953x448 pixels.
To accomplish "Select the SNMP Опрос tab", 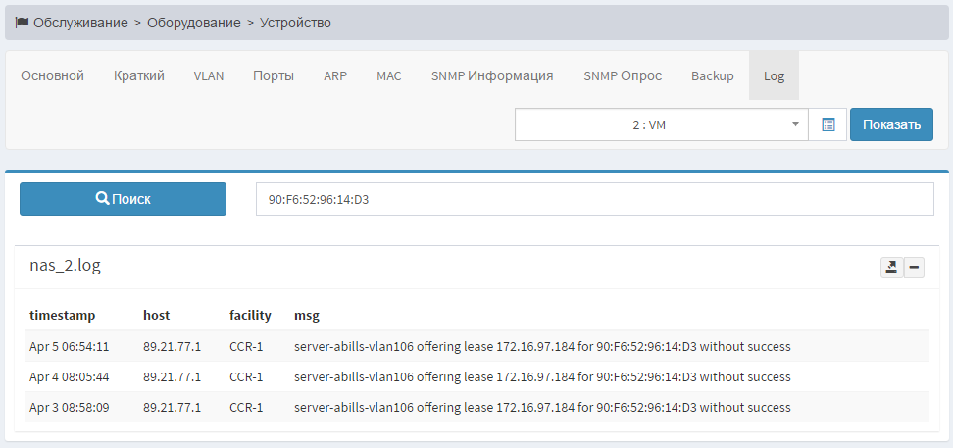I will [x=623, y=75].
